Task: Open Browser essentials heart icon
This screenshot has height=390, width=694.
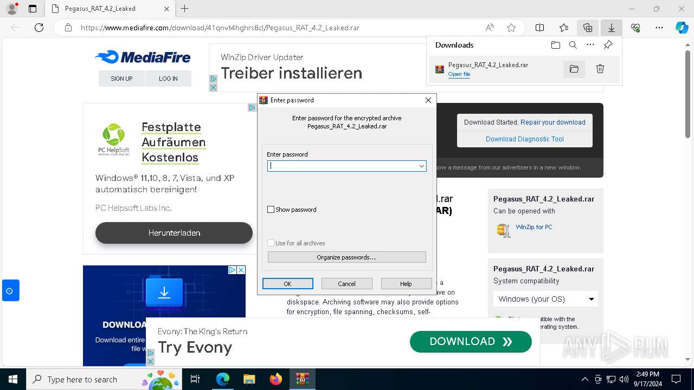Action: pos(635,28)
